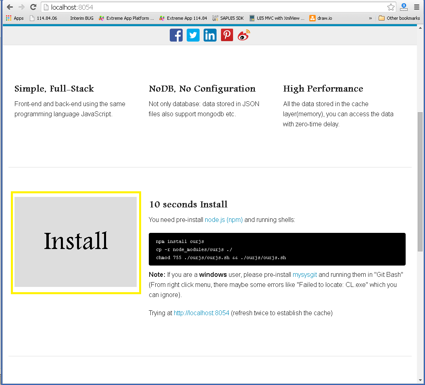Open the extension icon next to the star
The height and width of the screenshot is (385, 425).
click(404, 7)
